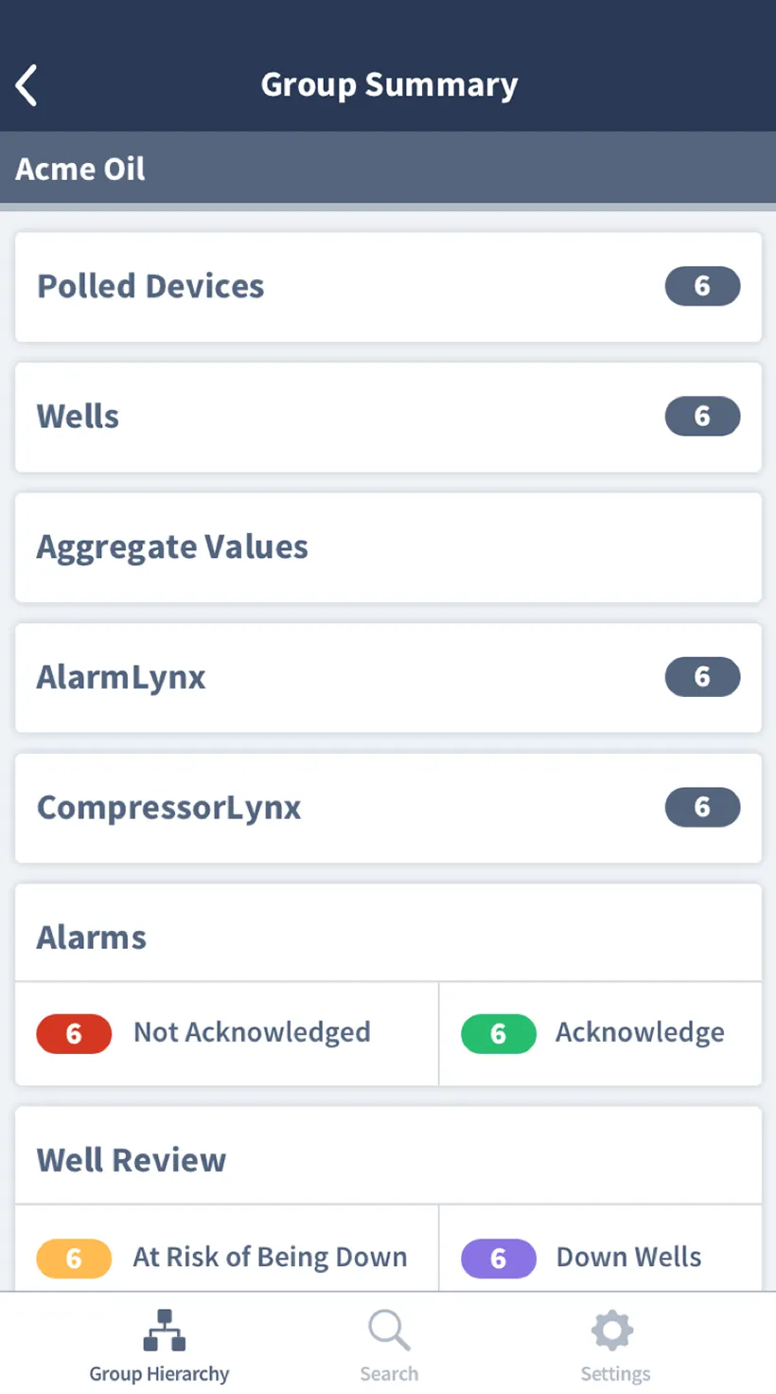Tap the AlarmLynx count badge
The width and height of the screenshot is (776, 1394).
tap(702, 676)
